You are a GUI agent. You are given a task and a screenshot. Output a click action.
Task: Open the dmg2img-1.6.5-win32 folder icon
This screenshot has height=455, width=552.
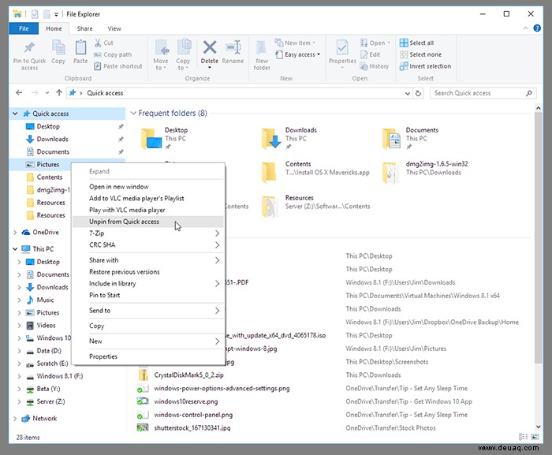point(391,173)
